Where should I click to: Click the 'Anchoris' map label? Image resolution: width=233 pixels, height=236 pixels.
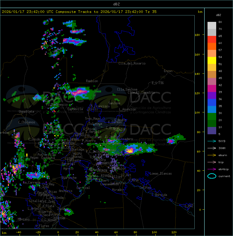66,191
